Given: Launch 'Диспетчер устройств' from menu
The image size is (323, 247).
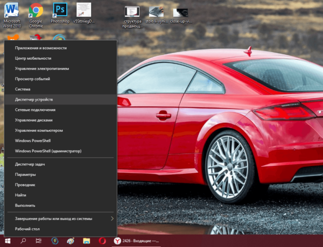Looking at the screenshot, I should (61, 100).
